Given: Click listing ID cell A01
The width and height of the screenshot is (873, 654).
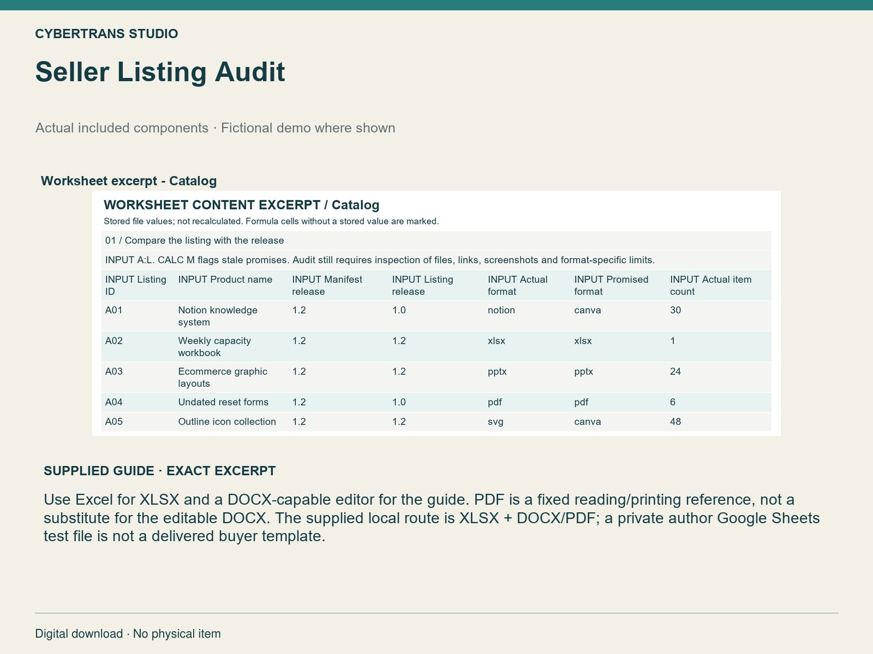Looking at the screenshot, I should (114, 310).
